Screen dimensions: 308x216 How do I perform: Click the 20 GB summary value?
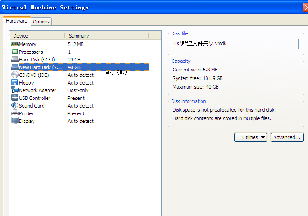coord(74,60)
